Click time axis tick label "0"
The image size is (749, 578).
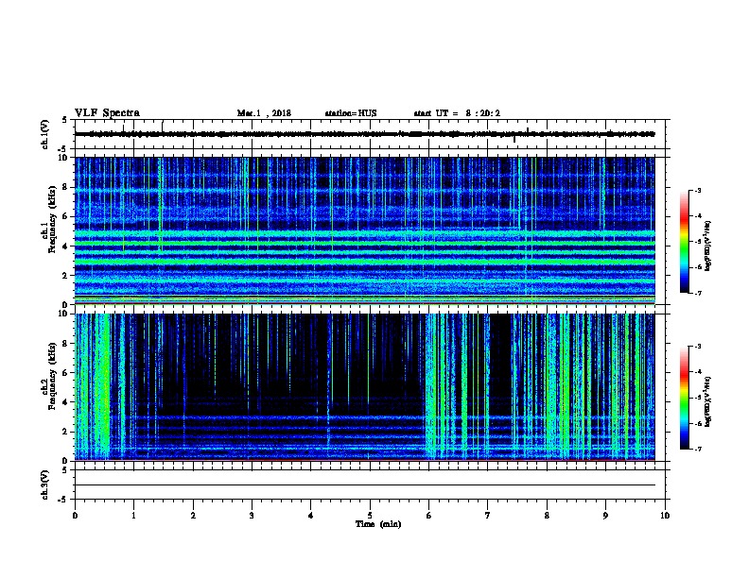tap(75, 515)
